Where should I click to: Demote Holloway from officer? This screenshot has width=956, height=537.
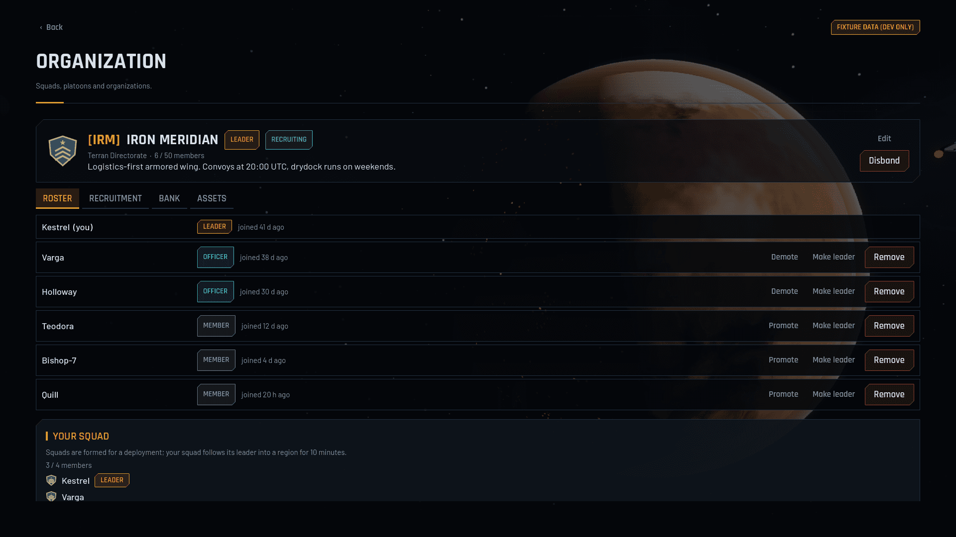tap(785, 291)
